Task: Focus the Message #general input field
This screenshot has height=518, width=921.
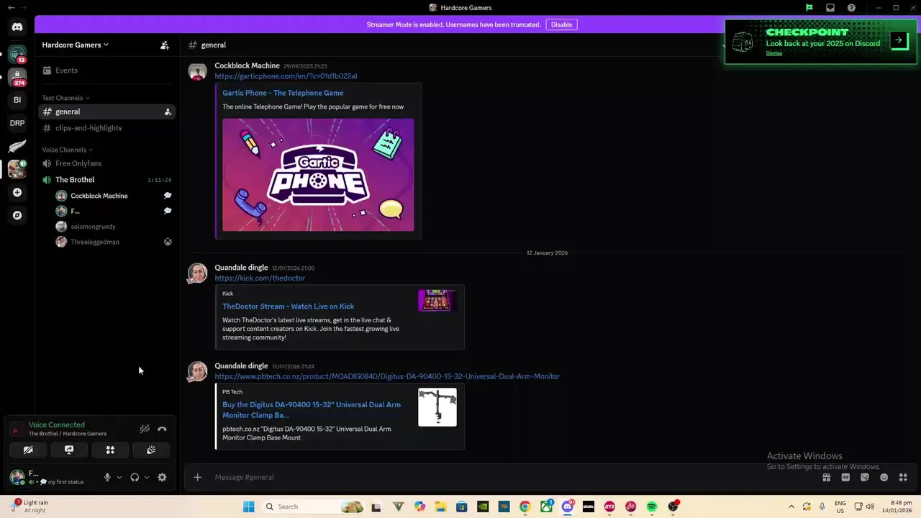Action: point(504,477)
